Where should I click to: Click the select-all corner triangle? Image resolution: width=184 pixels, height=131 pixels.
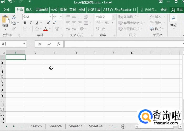pos(4,53)
